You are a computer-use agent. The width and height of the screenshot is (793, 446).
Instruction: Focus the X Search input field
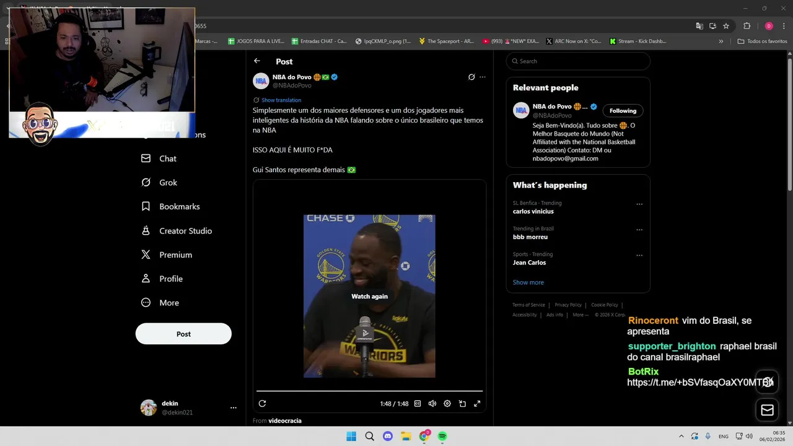(578, 61)
